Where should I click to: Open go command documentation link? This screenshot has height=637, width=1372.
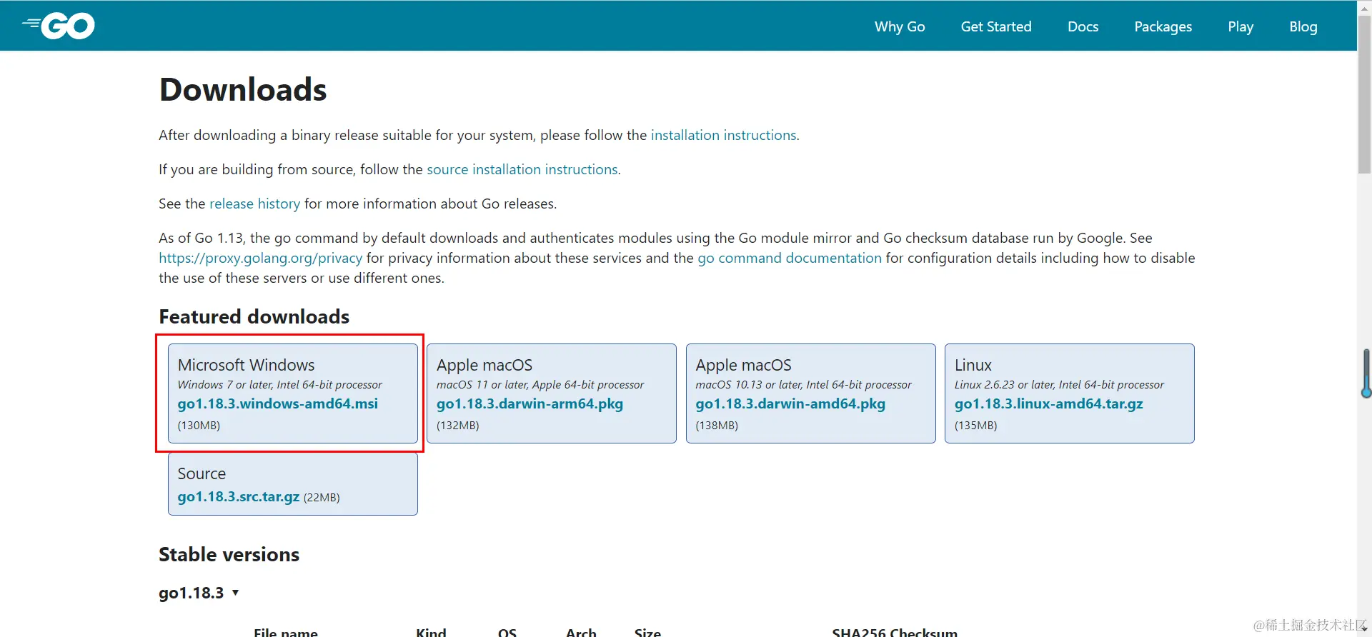(x=790, y=258)
